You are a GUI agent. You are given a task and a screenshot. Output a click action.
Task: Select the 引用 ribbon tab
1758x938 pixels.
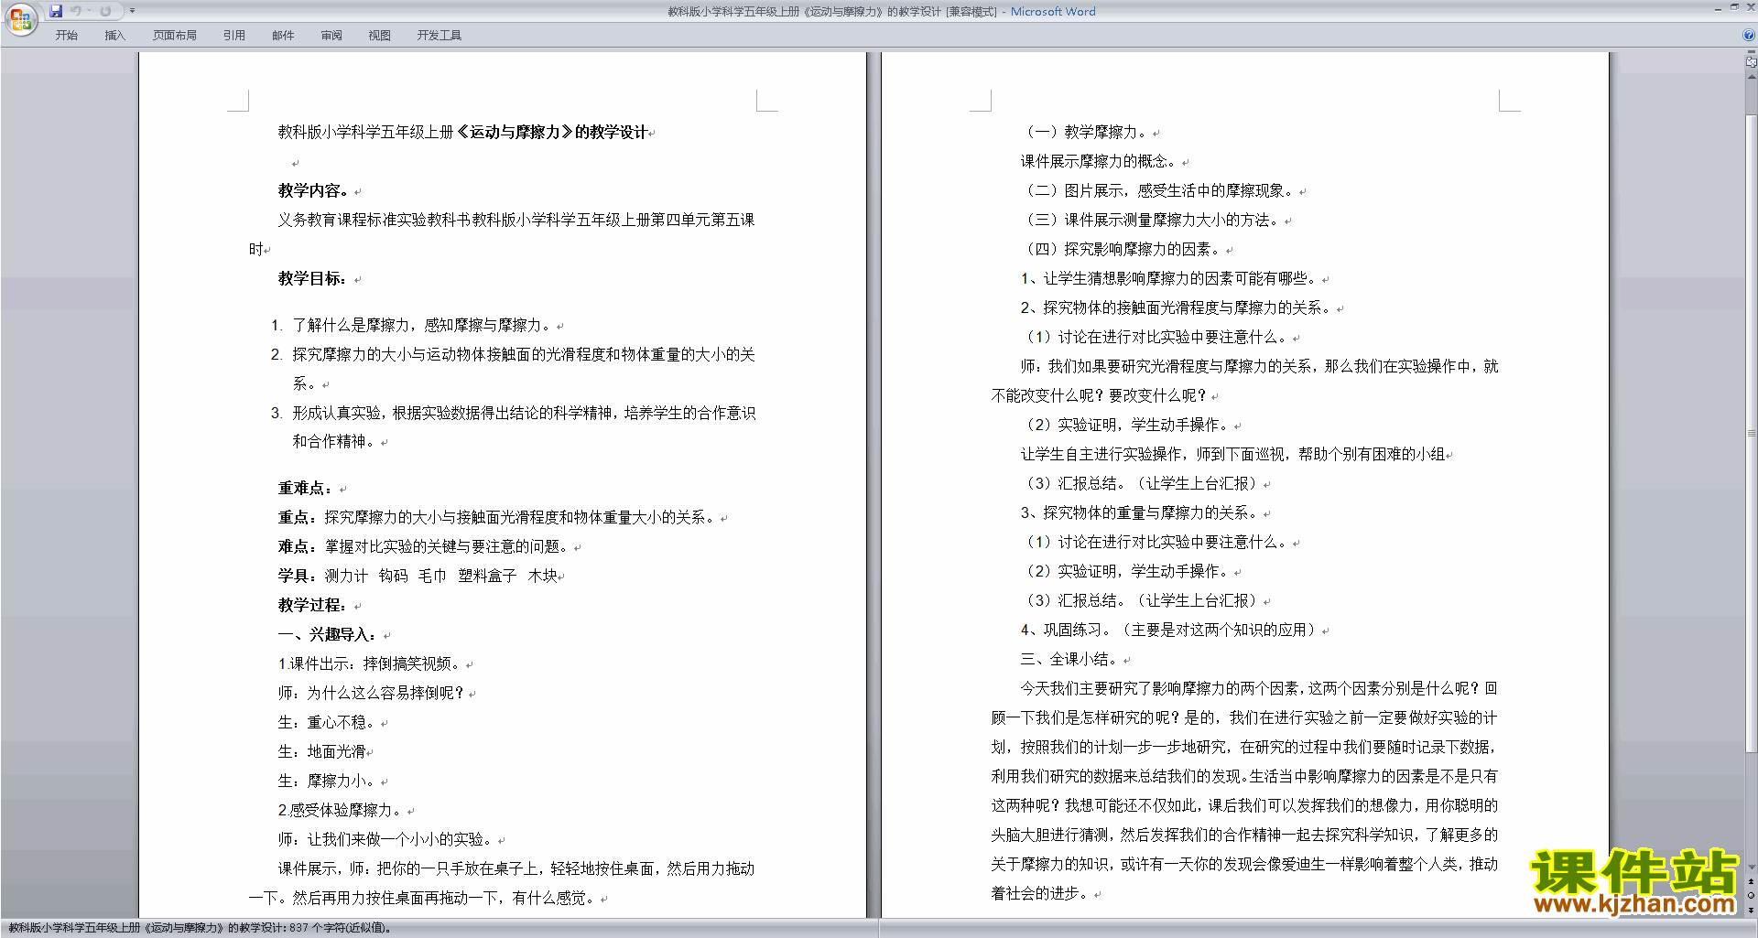pyautogui.click(x=234, y=36)
